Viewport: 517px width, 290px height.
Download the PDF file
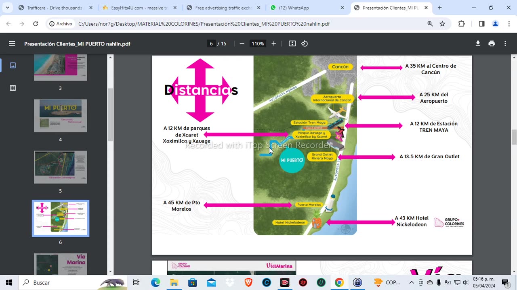[478, 43]
